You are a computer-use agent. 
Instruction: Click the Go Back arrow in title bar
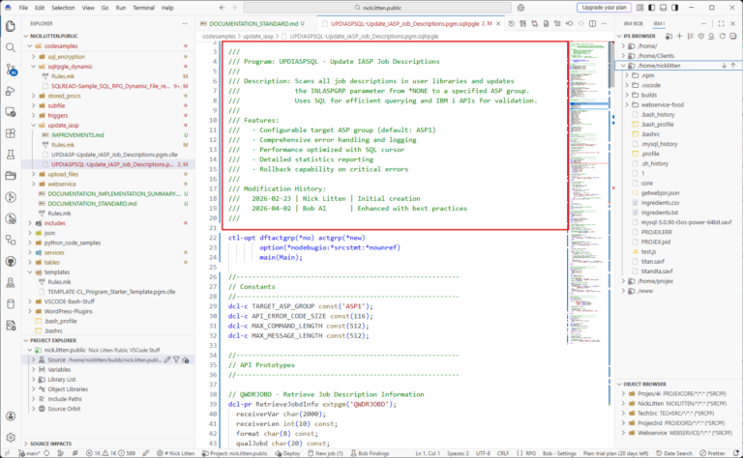(223, 8)
